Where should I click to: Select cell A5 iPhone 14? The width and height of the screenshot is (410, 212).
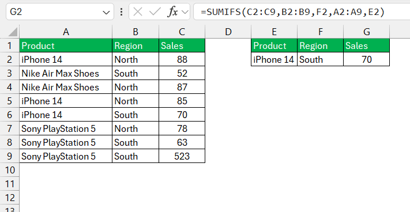(66, 101)
